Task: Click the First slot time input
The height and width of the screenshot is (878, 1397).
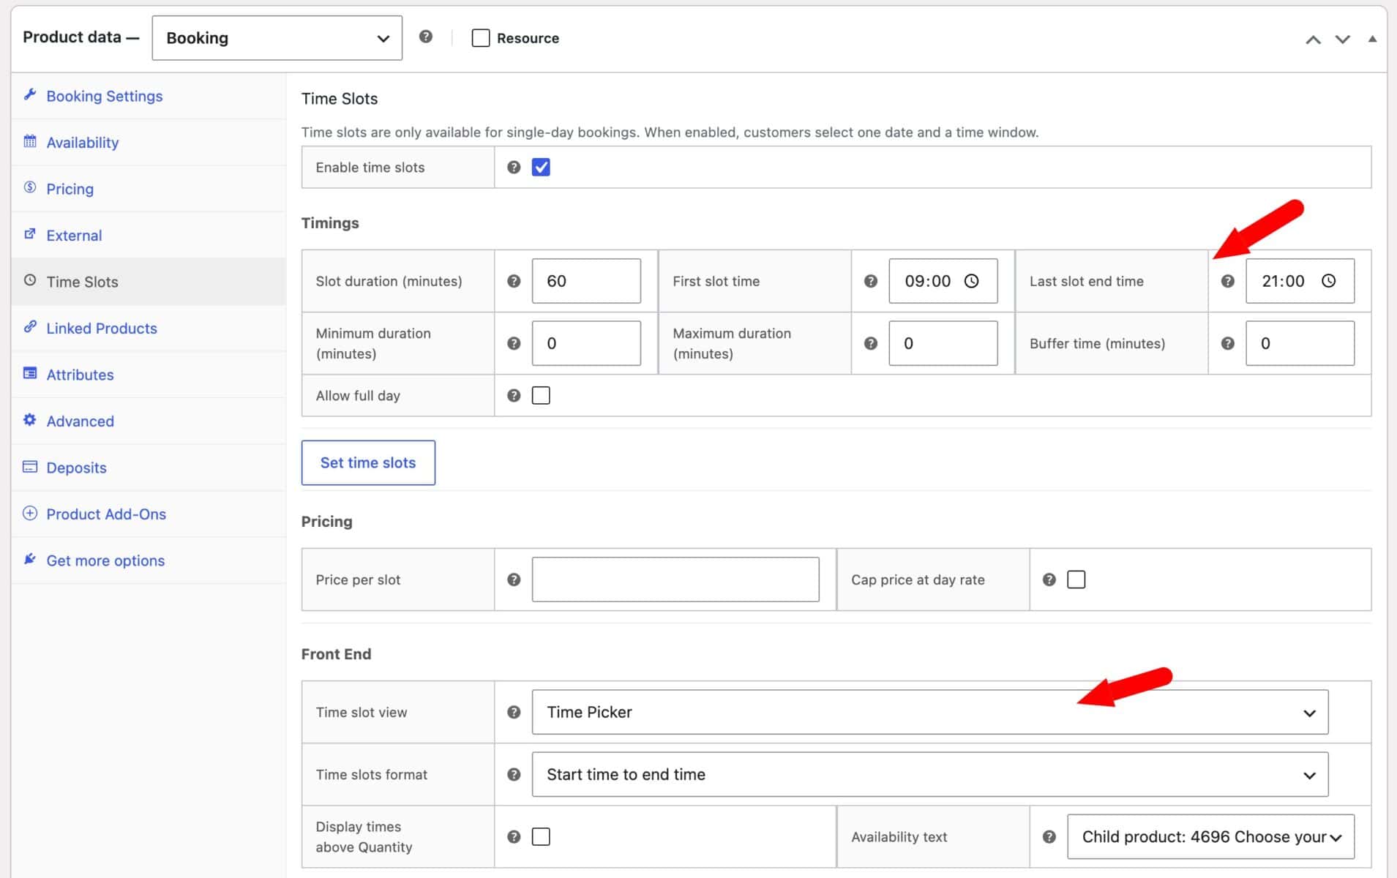Action: (943, 281)
